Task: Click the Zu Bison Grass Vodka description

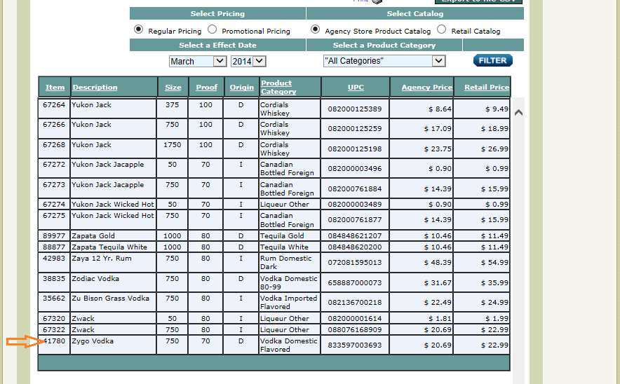Action: click(x=111, y=299)
